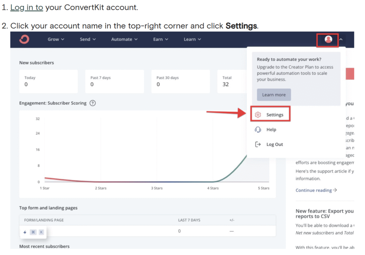Expand the Earn dropdown menu
The width and height of the screenshot is (365, 255).
pos(161,39)
